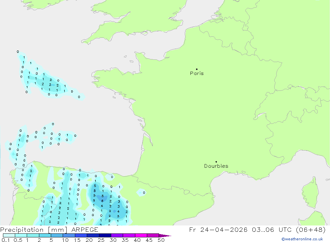Viewport: 330px width, 242px height.
Task: Click the legend scale label '10'
Action: tap(65, 240)
